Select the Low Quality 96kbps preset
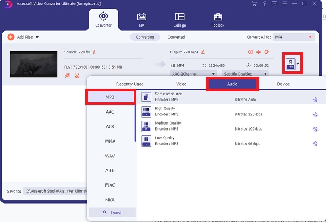This screenshot has height=222, width=326. click(x=231, y=141)
